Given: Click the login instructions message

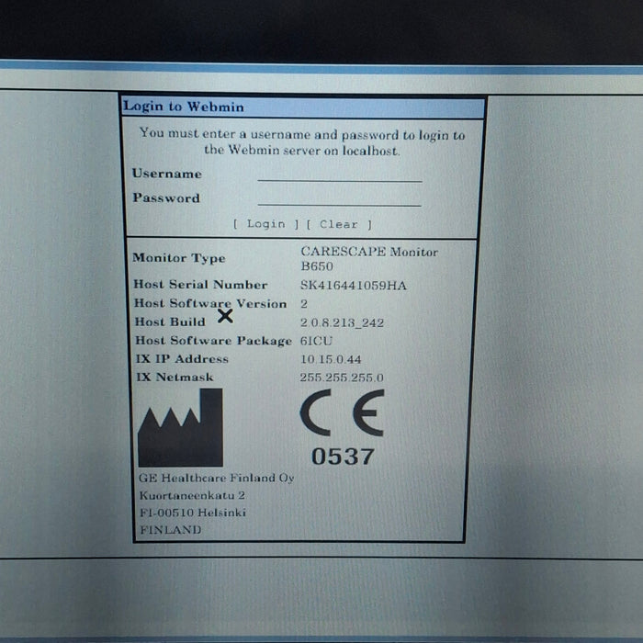Looking at the screenshot, I should (302, 141).
